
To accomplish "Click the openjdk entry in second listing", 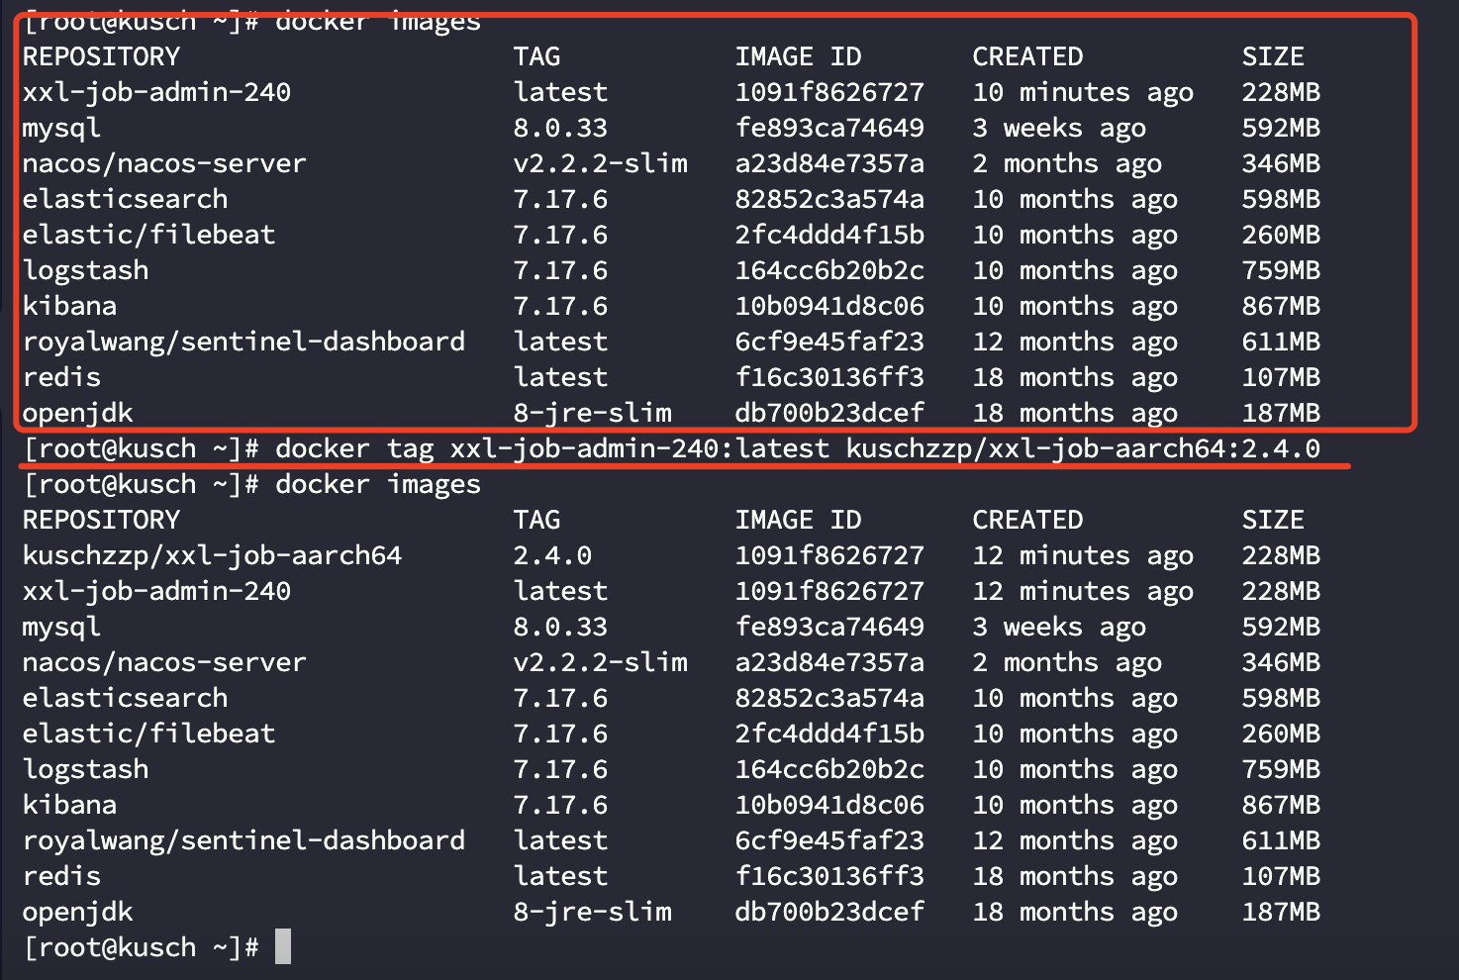I will tap(78, 913).
